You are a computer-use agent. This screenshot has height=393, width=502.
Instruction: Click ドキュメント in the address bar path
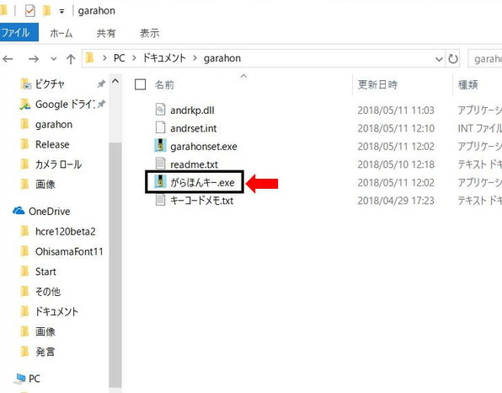tap(164, 58)
